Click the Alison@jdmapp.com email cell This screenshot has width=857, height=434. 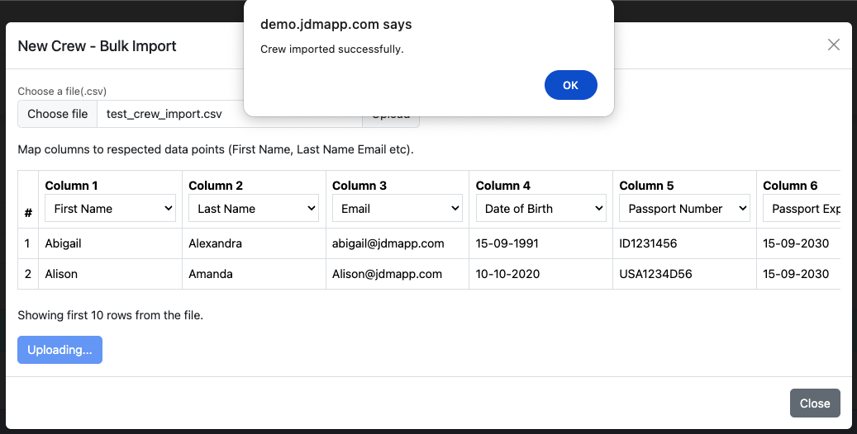[387, 274]
